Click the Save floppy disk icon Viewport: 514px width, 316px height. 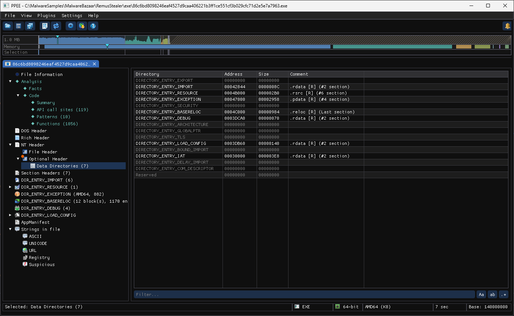[19, 26]
